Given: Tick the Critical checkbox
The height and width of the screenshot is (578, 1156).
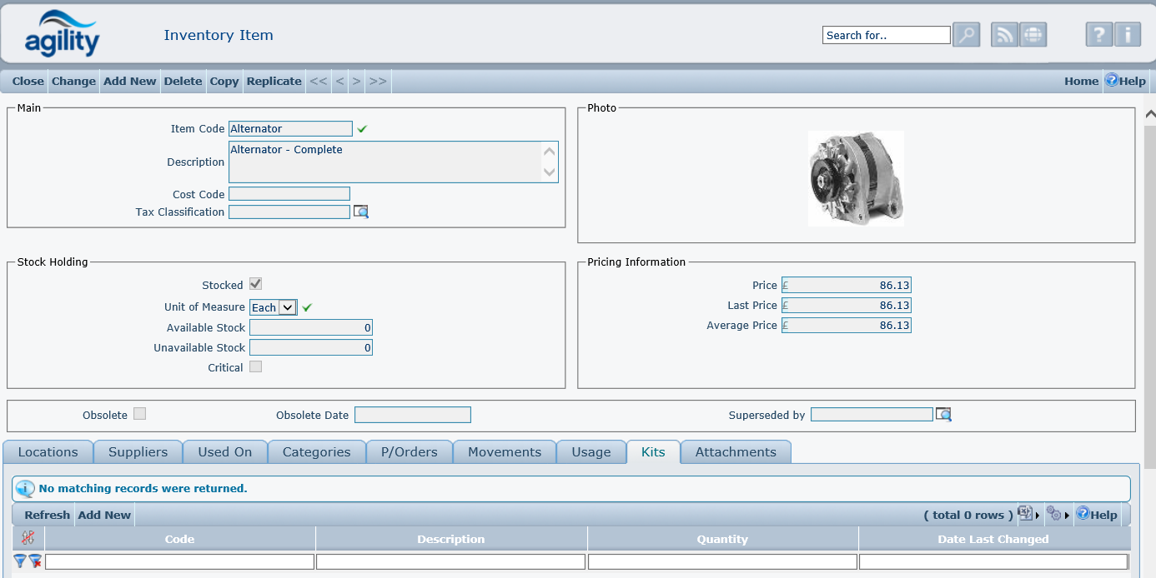Looking at the screenshot, I should pos(256,367).
